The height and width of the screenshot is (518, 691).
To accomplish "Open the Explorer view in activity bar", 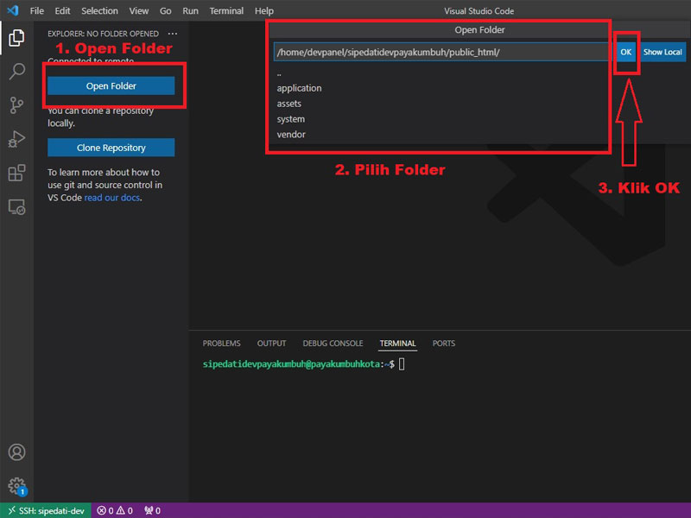I will [x=16, y=38].
